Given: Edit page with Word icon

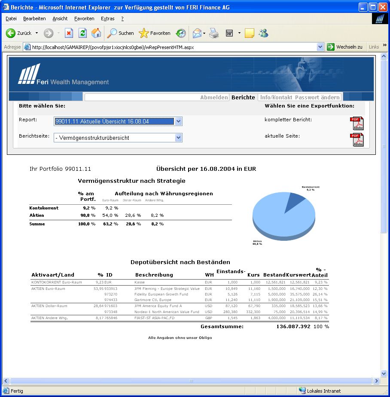Looking at the screenshot, I should tap(229, 33).
